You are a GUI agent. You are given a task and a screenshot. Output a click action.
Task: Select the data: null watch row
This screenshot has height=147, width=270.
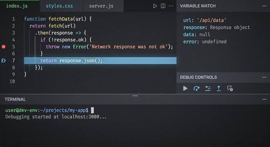(196, 35)
